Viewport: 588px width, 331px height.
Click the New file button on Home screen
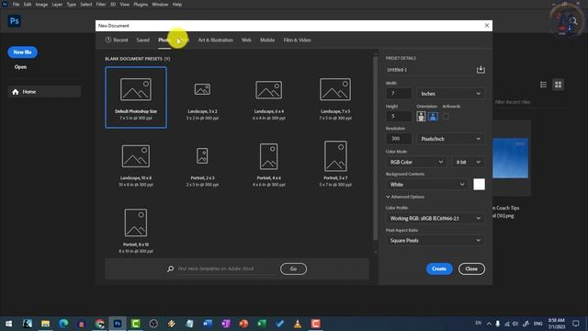(22, 52)
